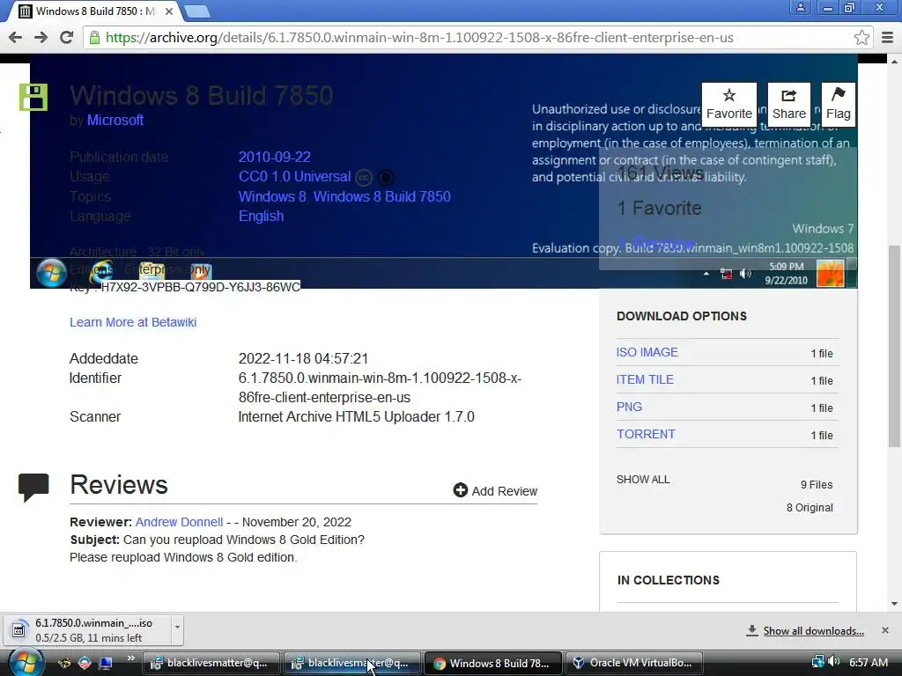Click the 6:57 AM taskbar clock
Viewport: 902px width, 676px height.
(x=869, y=662)
